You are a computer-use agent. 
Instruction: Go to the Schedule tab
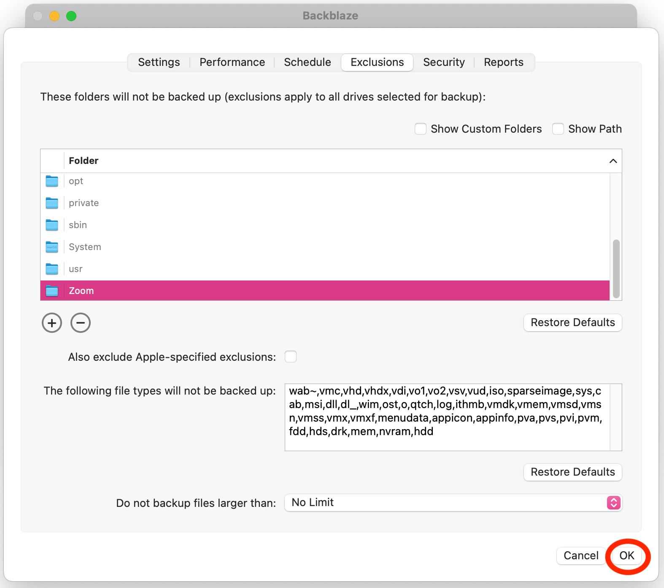[307, 63]
